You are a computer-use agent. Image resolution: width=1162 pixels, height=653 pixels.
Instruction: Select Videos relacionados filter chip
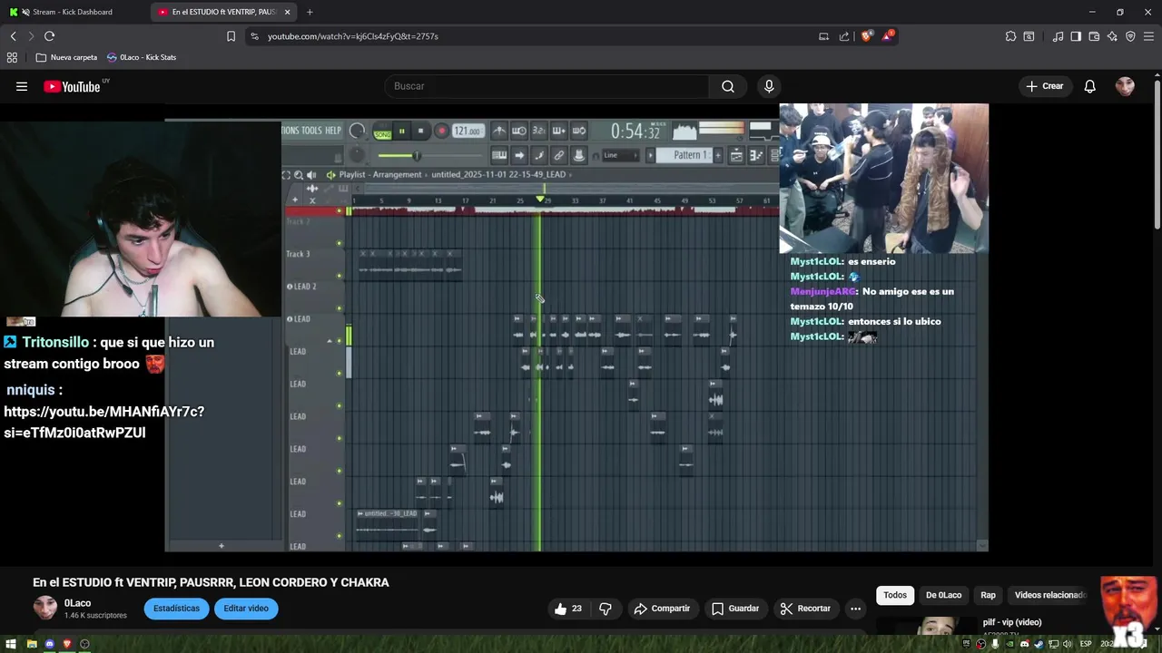tap(1050, 595)
